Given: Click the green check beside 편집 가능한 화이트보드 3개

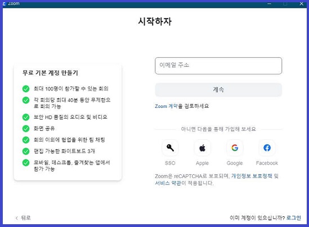Looking at the screenshot, I should tap(26, 151).
